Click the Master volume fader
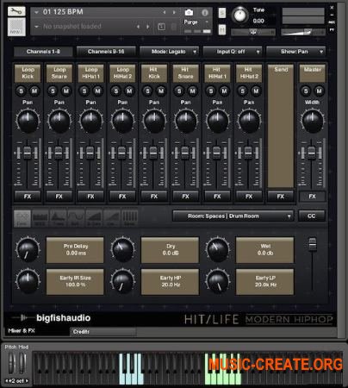348x388 pixels. 312,152
